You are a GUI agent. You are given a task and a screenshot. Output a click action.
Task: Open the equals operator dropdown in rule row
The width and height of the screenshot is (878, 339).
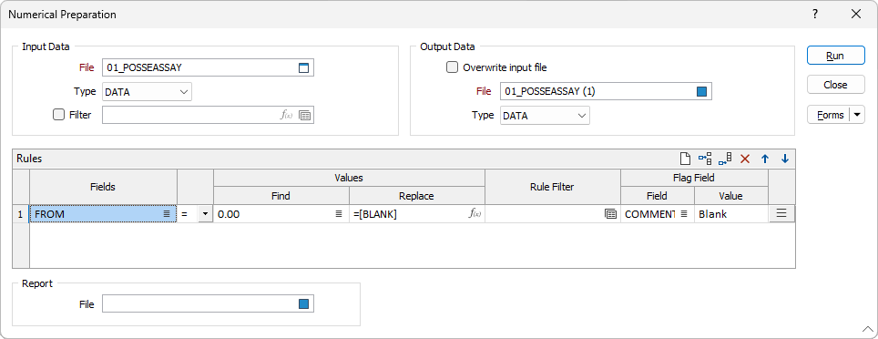[x=205, y=214]
